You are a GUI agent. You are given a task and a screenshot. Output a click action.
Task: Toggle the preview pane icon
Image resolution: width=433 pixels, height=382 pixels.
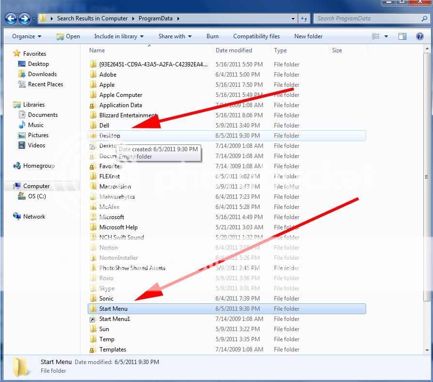tap(402, 36)
